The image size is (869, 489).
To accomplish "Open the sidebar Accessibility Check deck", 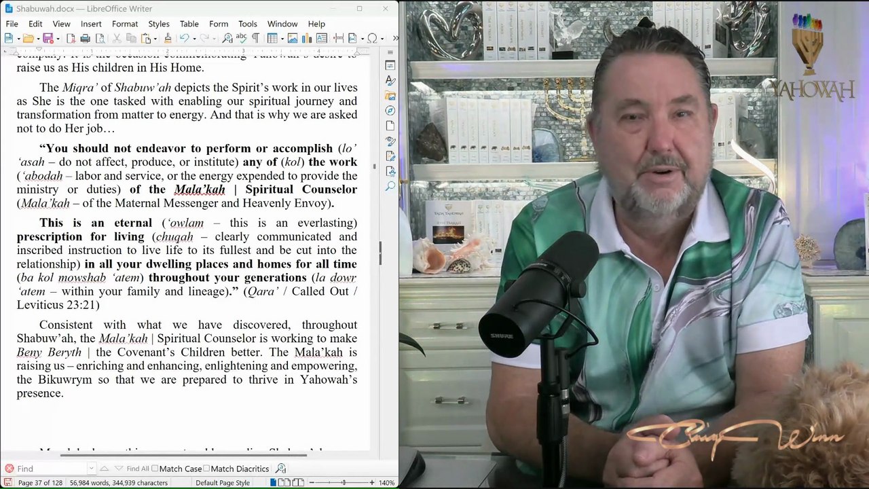I will click(x=390, y=171).
